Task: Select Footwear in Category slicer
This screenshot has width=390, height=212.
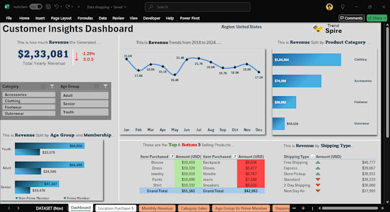Action: click(29, 107)
